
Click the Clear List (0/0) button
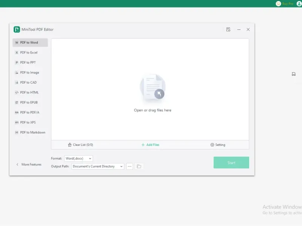click(x=80, y=145)
